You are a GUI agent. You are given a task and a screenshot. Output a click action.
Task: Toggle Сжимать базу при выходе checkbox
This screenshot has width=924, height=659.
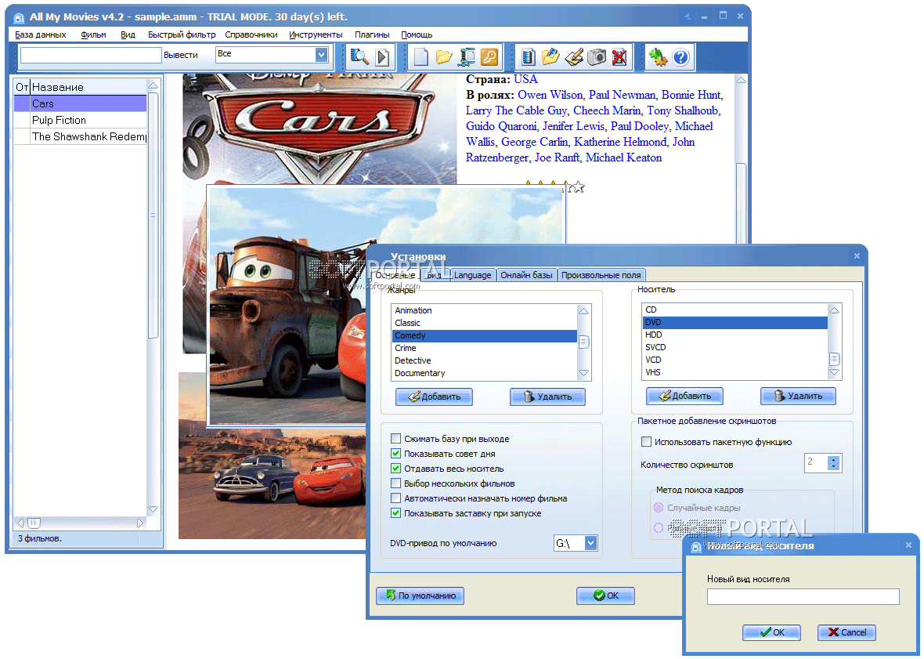point(396,439)
